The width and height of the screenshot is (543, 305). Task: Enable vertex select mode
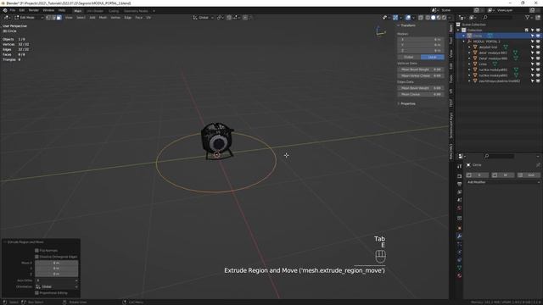pyautogui.click(x=48, y=17)
